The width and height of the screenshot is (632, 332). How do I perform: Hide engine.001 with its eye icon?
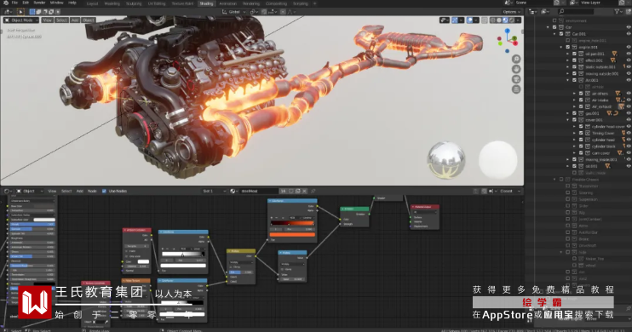(x=629, y=47)
